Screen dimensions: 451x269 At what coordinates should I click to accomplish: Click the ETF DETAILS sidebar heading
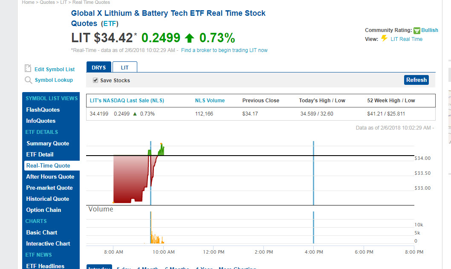[x=42, y=132]
